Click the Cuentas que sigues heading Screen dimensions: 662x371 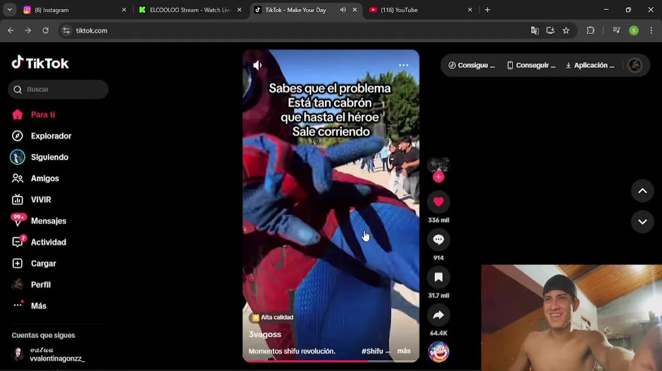click(x=43, y=335)
